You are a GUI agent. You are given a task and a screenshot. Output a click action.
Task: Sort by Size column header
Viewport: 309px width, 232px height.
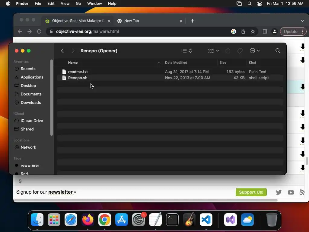223,63
